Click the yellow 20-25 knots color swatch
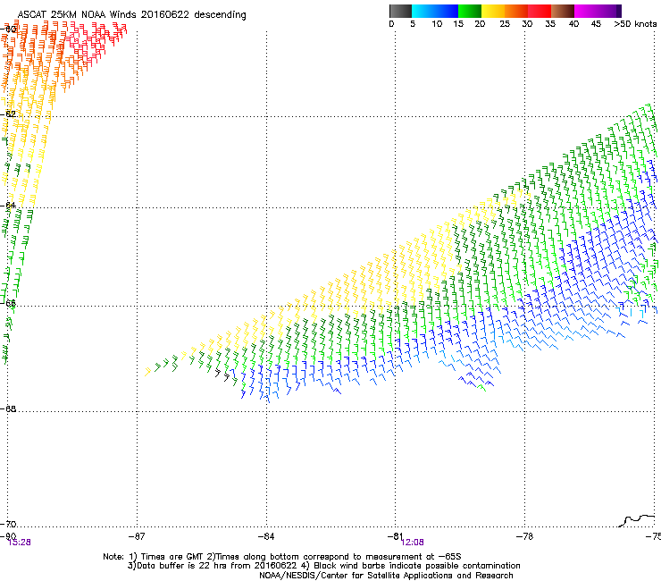The image size is (661, 581). click(x=493, y=11)
